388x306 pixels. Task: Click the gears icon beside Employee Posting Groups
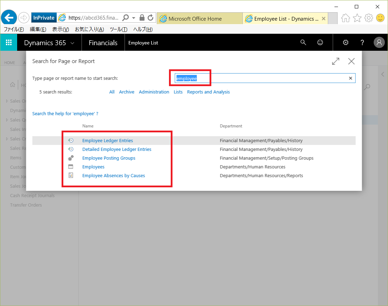click(x=71, y=158)
